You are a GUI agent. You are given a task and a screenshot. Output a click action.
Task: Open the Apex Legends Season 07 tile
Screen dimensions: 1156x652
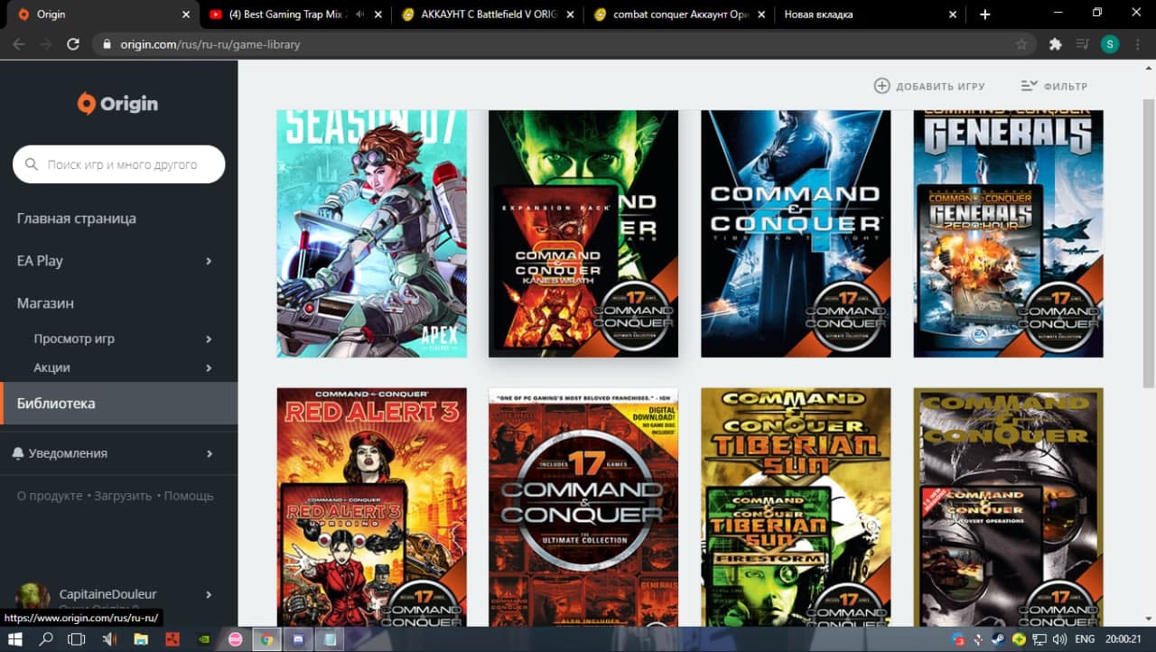point(372,234)
